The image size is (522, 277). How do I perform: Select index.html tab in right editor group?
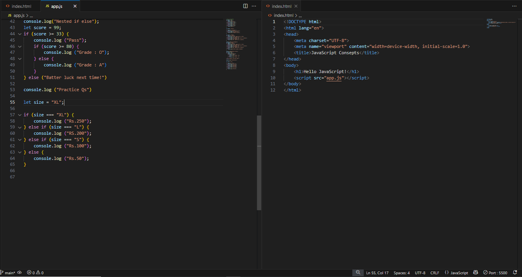281,6
